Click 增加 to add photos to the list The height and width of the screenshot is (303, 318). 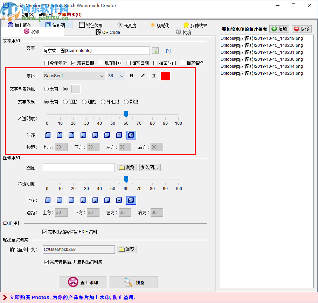[x=279, y=29]
